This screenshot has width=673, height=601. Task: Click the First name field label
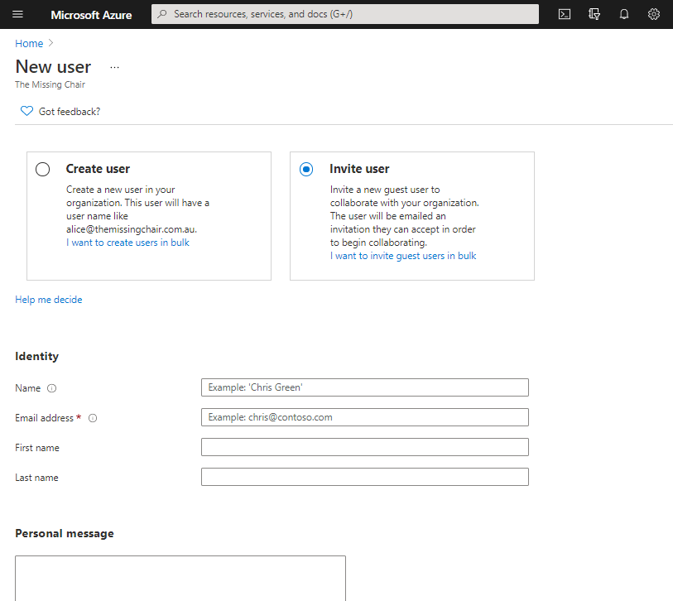coord(37,448)
